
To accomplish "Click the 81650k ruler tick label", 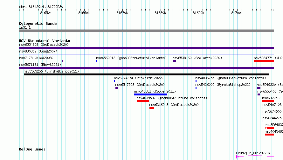I will coord(46,13).
